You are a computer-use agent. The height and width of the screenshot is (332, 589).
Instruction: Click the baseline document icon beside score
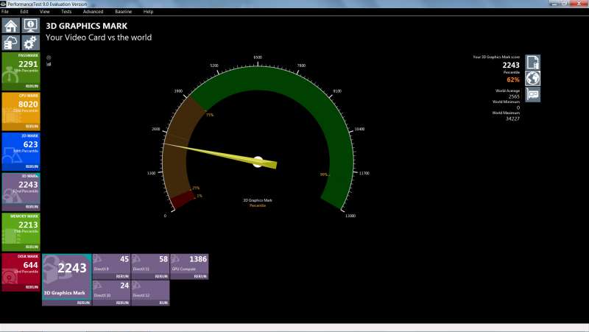coord(533,62)
